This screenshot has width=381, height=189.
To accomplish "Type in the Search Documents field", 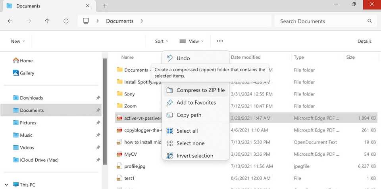I will 321,21.
